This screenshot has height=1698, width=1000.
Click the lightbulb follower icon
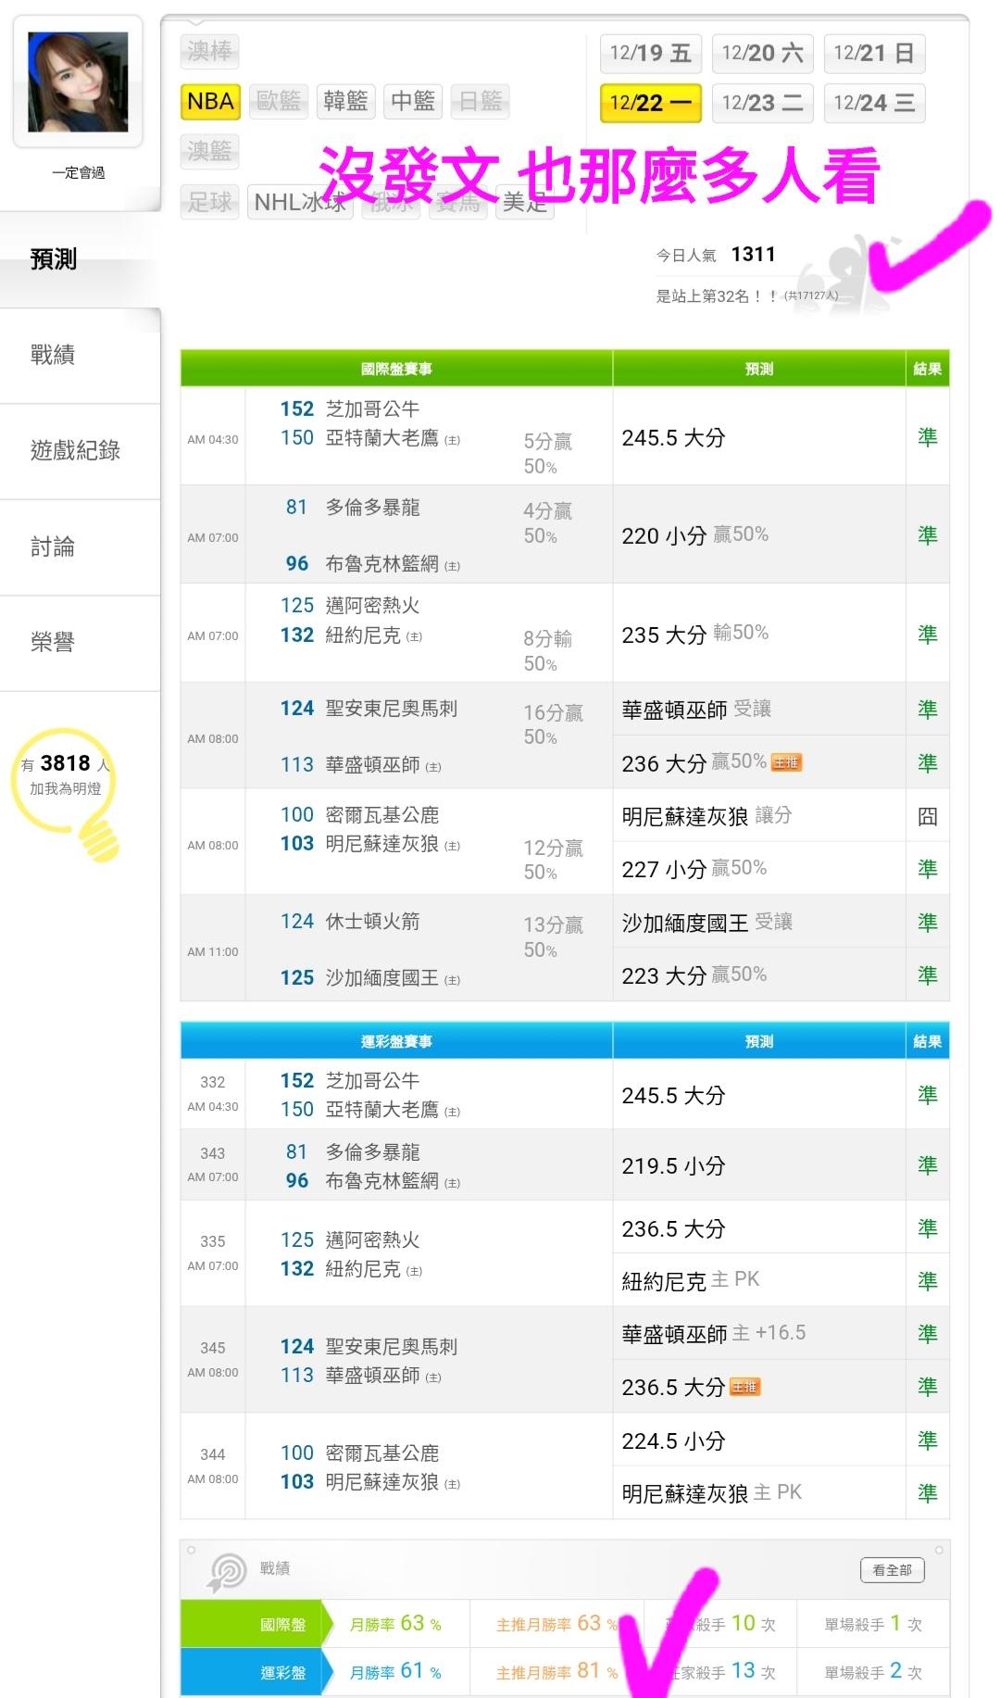point(67,789)
